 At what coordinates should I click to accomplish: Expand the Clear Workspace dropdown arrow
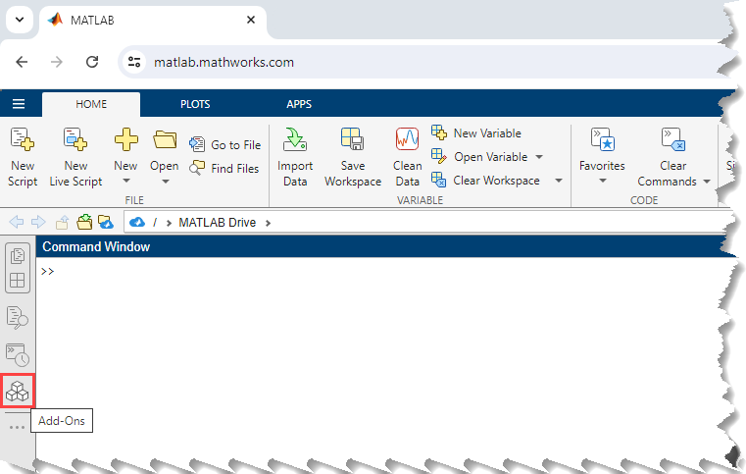(558, 181)
